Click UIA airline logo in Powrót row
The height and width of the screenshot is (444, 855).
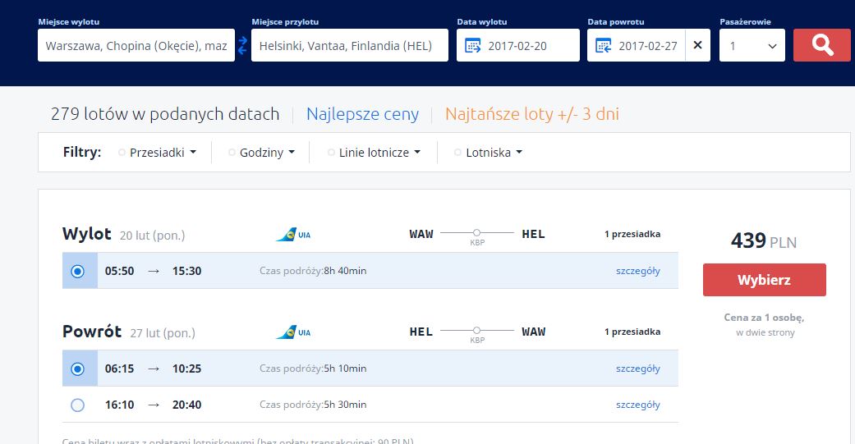pos(293,332)
